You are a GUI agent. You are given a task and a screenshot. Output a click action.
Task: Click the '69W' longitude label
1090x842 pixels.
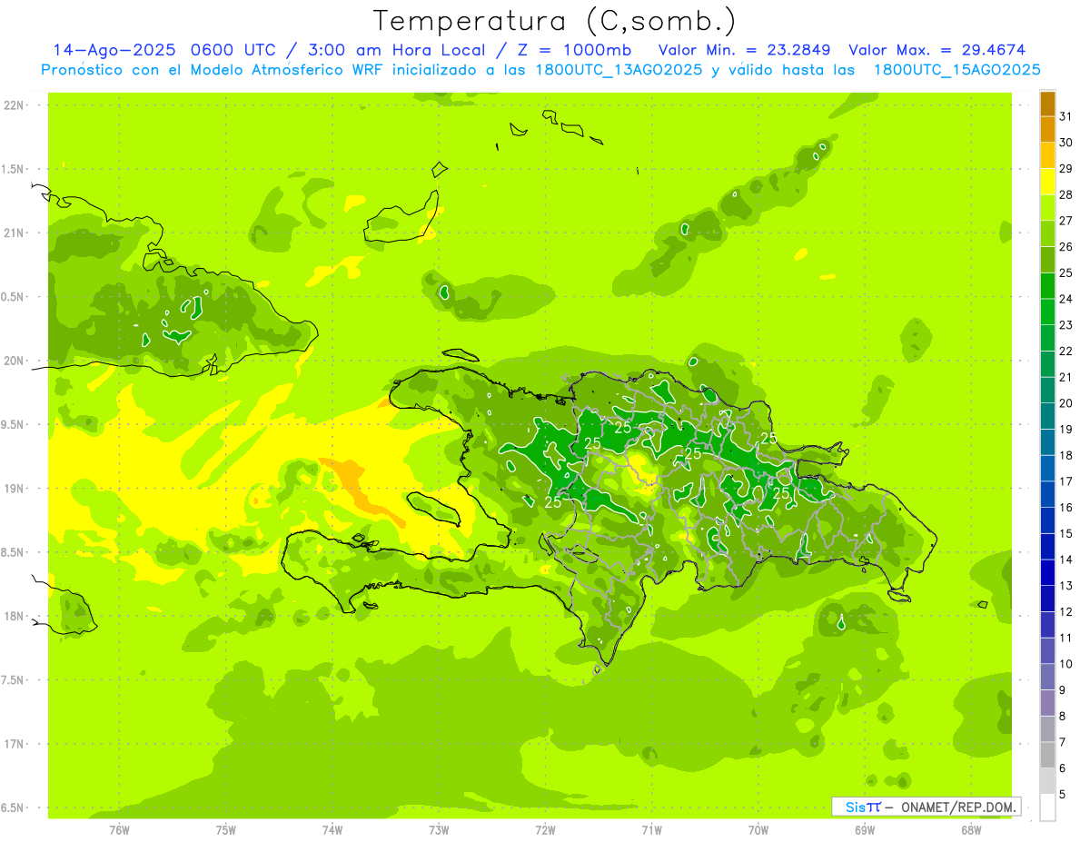[x=865, y=830]
